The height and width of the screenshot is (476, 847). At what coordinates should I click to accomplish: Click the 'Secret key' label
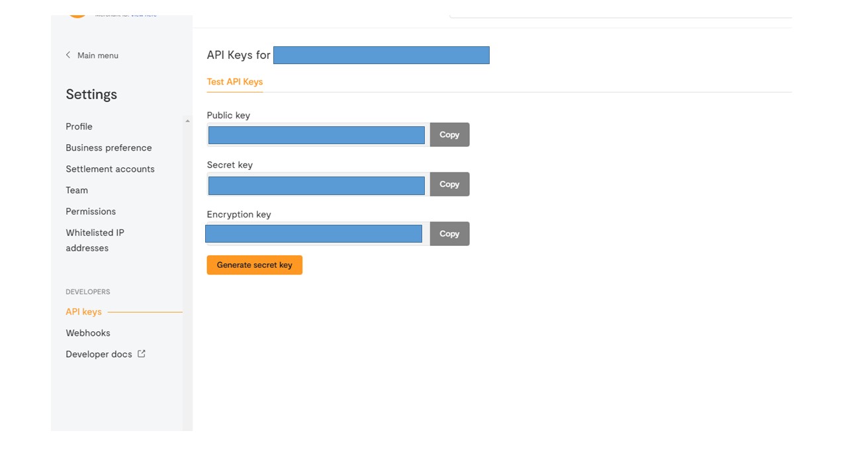pyautogui.click(x=230, y=165)
